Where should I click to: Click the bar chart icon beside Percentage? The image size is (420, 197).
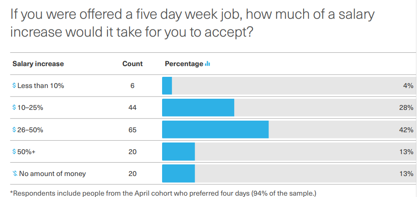click(207, 64)
